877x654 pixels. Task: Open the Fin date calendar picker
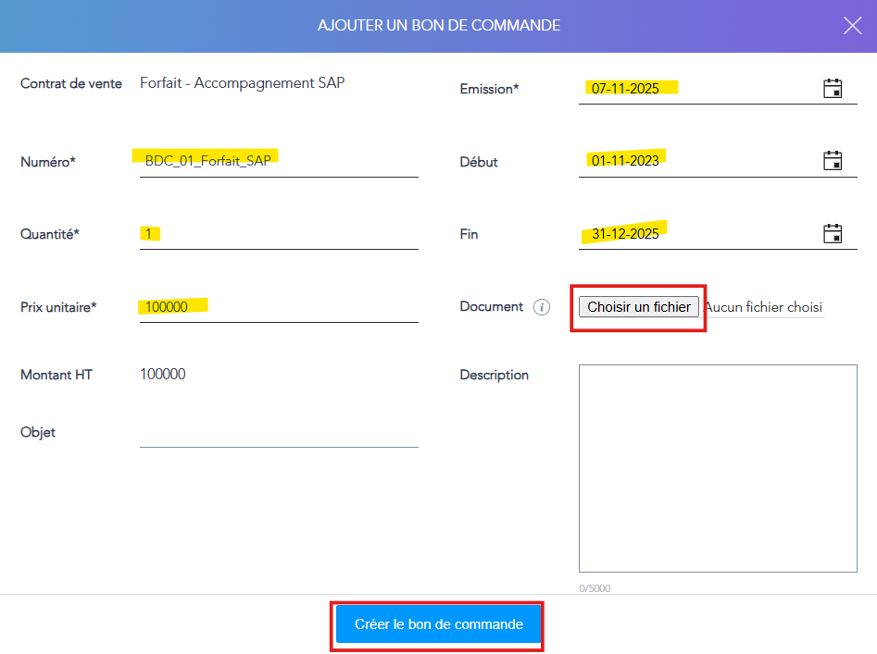point(832,233)
